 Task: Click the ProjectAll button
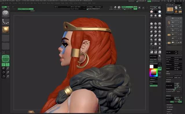pos(170,85)
